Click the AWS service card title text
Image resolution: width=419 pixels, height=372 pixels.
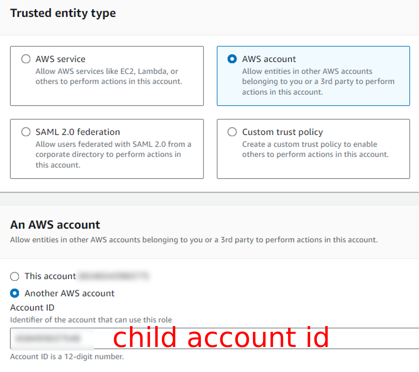point(60,59)
